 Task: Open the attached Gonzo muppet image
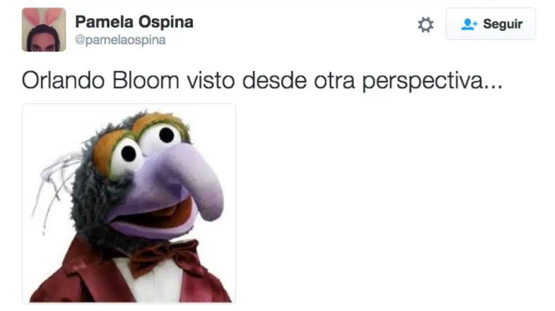129,203
